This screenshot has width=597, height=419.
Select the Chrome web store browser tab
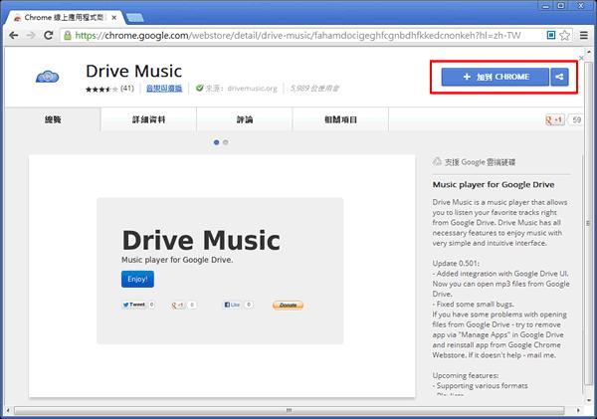click(65, 18)
